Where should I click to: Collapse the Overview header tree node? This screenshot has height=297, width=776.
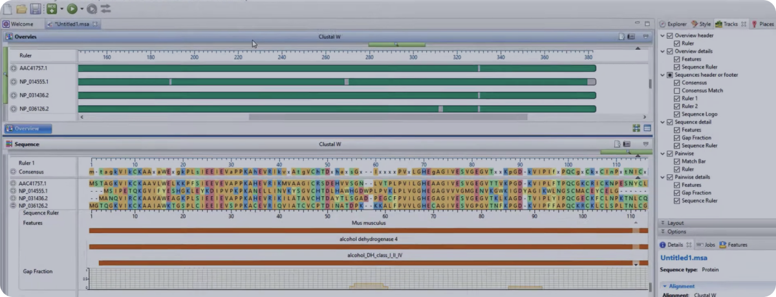[x=662, y=36]
